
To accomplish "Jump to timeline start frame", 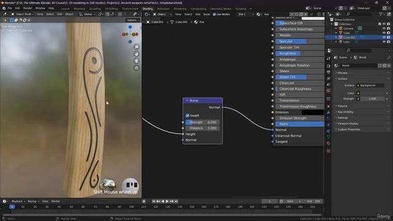I will click(154, 201).
